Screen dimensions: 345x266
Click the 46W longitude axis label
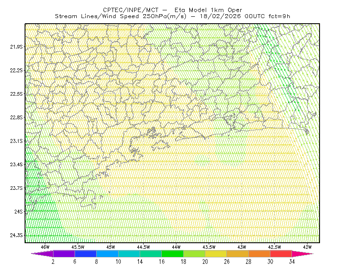[45, 247]
